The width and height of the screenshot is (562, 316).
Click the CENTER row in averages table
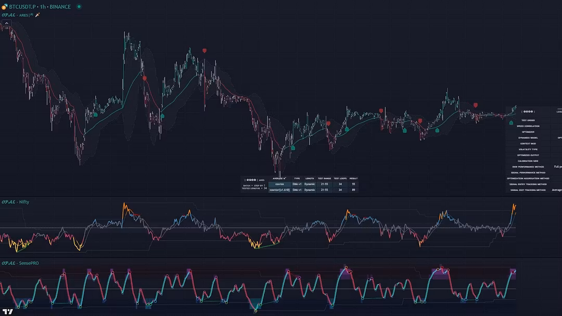pyautogui.click(x=279, y=184)
